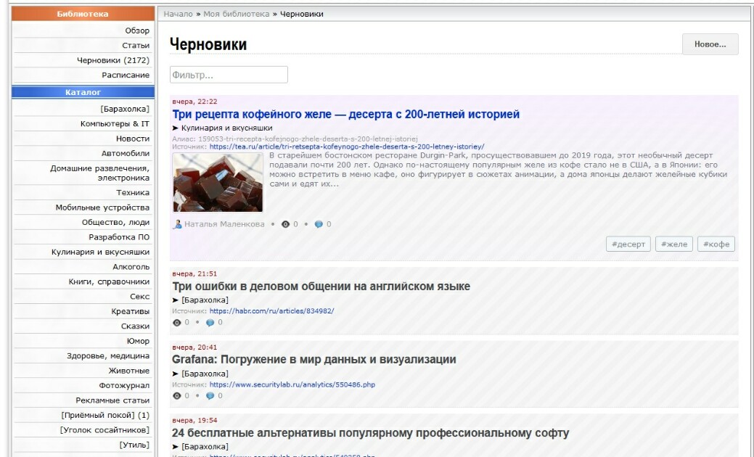Open the Grafana: Погружение в мир данных draft title
This screenshot has width=754, height=457.
coord(314,360)
